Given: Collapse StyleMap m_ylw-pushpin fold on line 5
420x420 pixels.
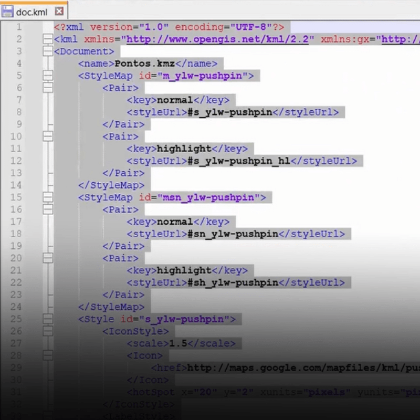Looking at the screenshot, I should tap(48, 76).
